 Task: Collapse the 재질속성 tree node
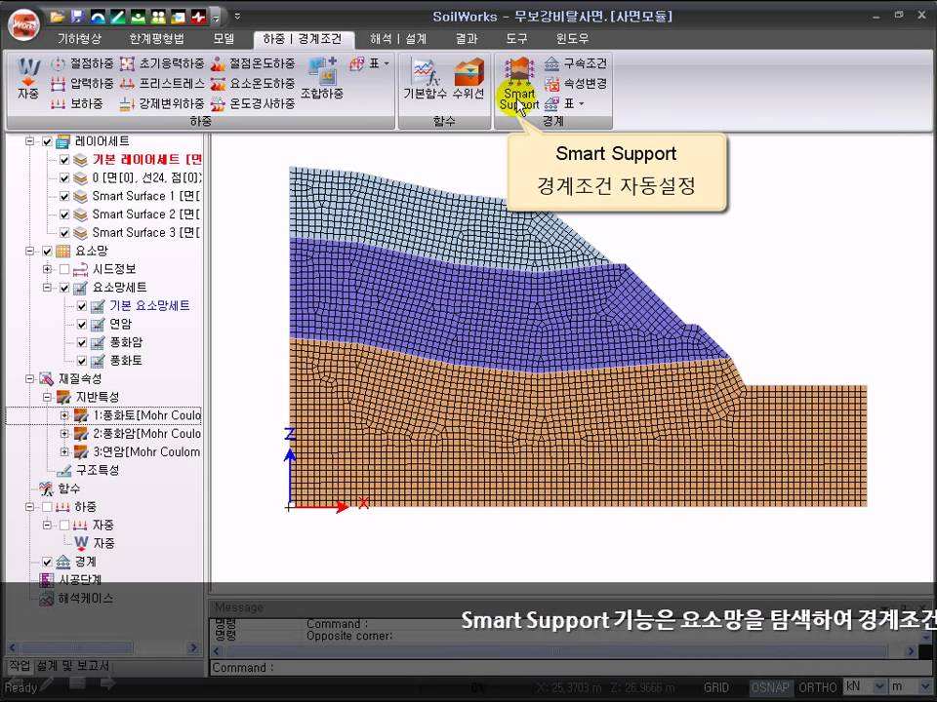(29, 379)
